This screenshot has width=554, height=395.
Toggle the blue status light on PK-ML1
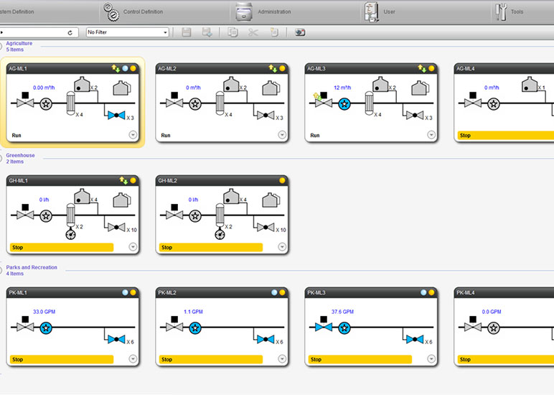[125, 292]
